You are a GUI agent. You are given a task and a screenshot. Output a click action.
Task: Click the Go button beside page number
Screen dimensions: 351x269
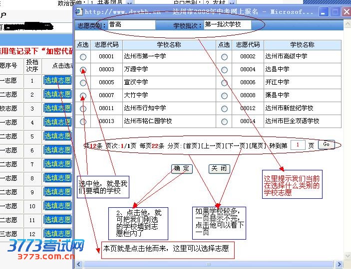click(326, 144)
